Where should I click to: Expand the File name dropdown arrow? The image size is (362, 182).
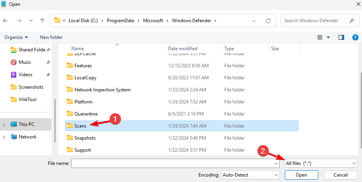(276, 163)
